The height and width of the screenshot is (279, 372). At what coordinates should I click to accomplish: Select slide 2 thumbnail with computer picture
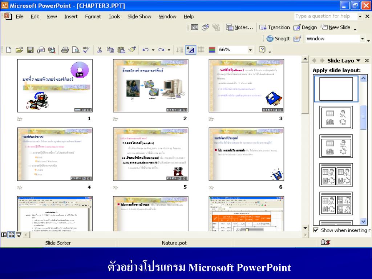pos(151,86)
